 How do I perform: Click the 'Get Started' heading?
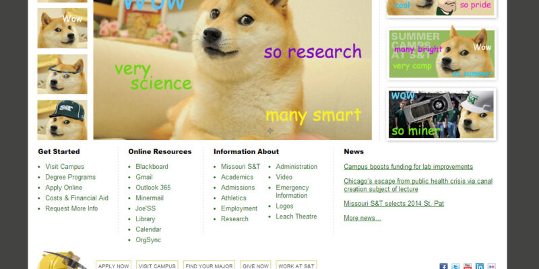pyautogui.click(x=59, y=152)
